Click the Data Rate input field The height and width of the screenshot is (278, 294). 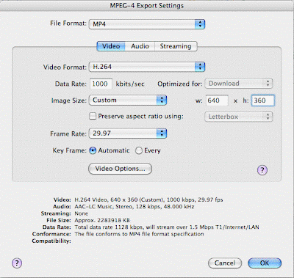[x=101, y=84]
